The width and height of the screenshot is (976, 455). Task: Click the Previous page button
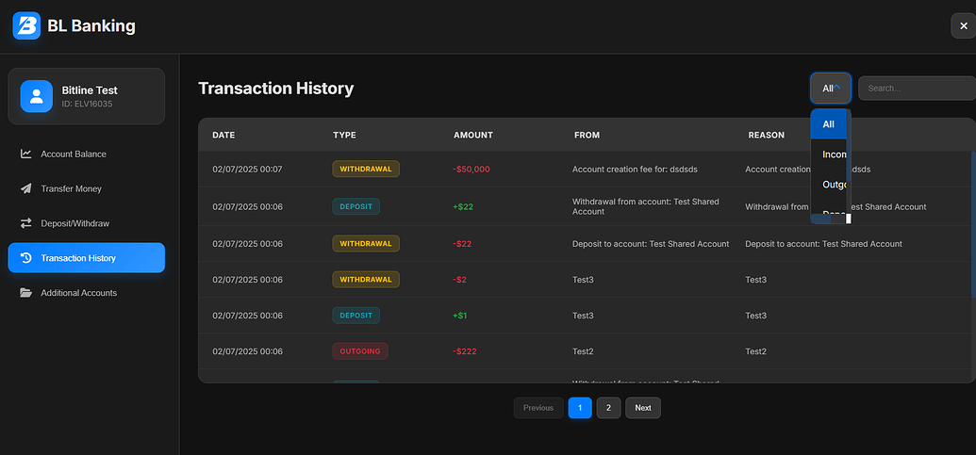(x=538, y=408)
